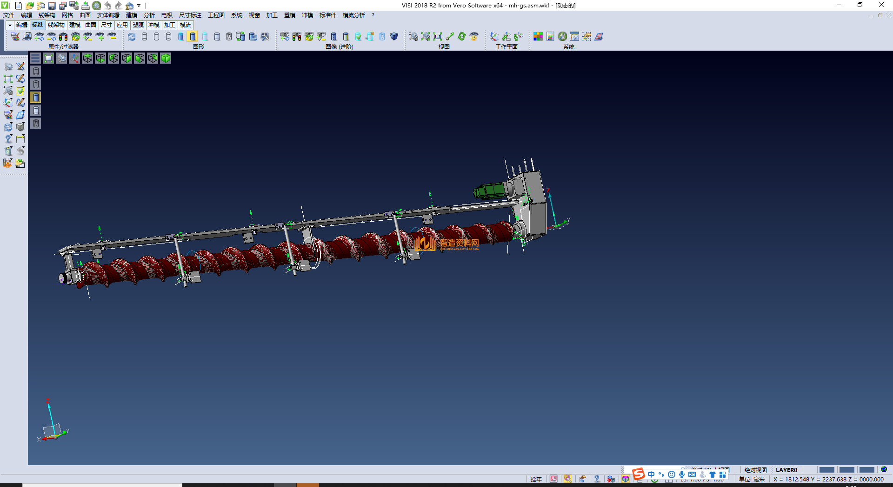893x487 pixels.
Task: Click the LAYER0 layer field
Action: tap(786, 470)
